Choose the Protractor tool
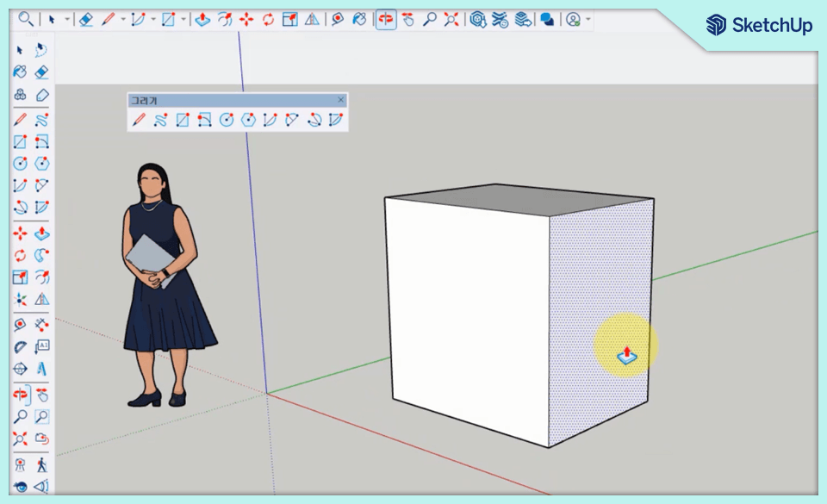Viewport: 827px width, 504px height. [x=20, y=347]
